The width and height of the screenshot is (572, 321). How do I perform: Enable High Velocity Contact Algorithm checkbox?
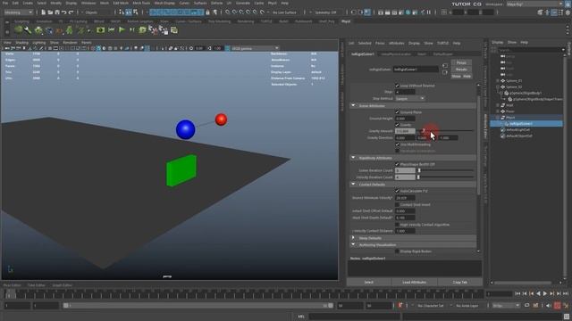[397, 225]
